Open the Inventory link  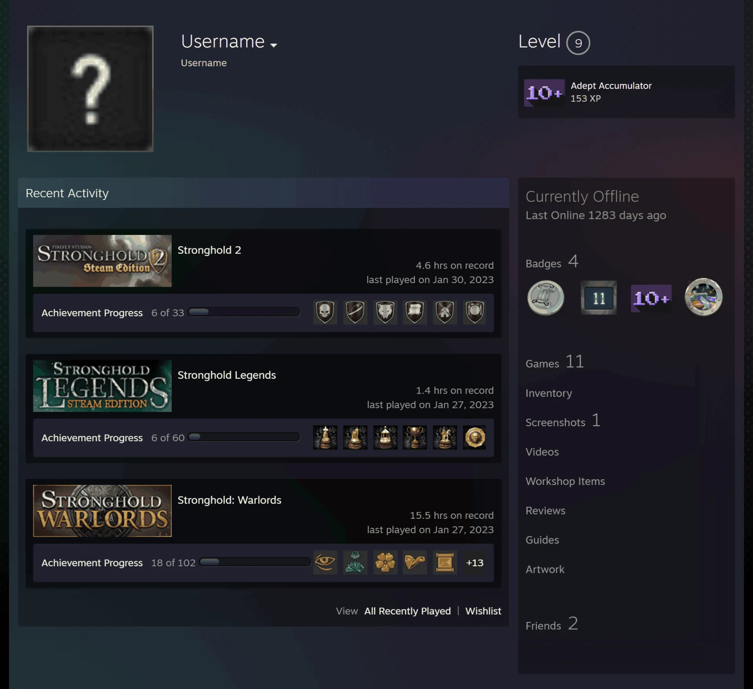click(x=549, y=393)
